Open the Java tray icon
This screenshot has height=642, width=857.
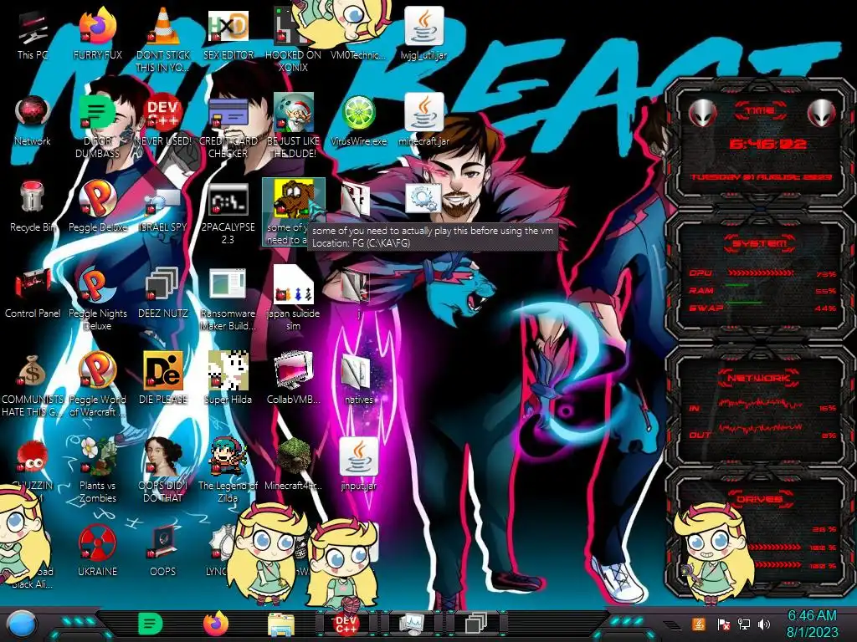tap(699, 624)
